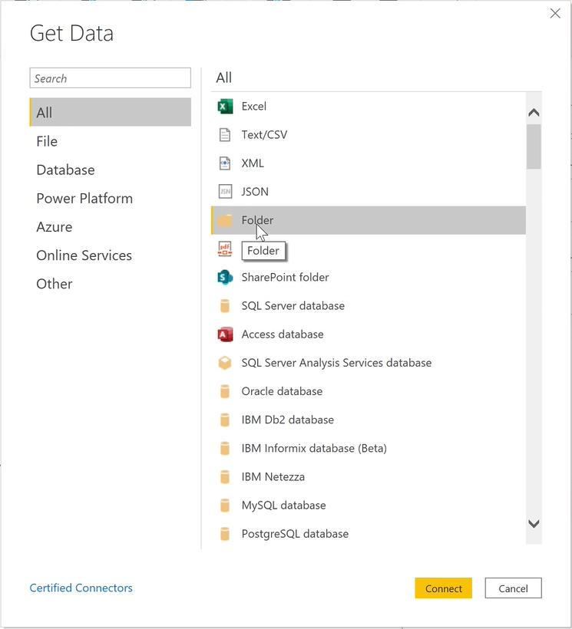Open the Database category
The width and height of the screenshot is (572, 629).
coord(65,170)
